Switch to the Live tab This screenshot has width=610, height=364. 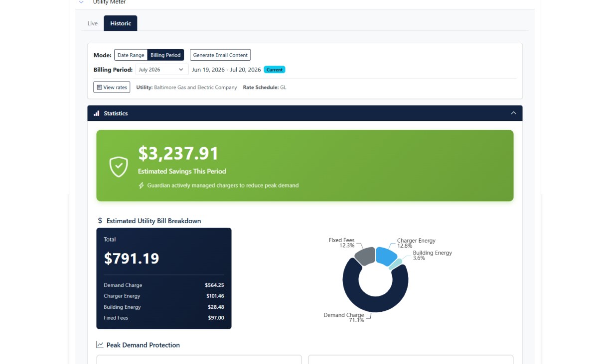tap(93, 23)
